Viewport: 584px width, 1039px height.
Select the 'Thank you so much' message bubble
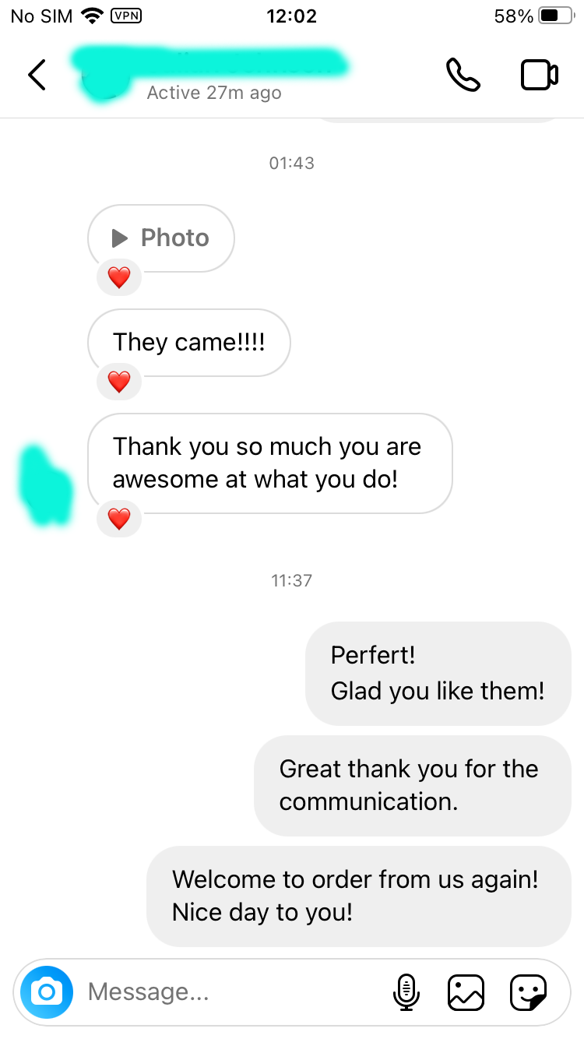pos(270,463)
